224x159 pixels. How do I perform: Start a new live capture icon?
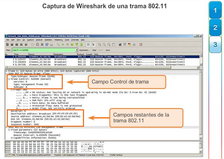(x=17, y=45)
